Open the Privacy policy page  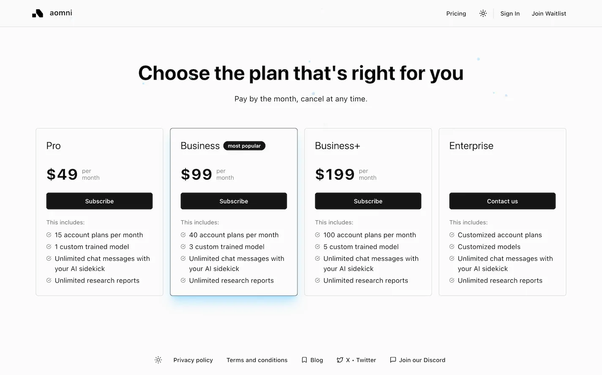[x=193, y=360]
